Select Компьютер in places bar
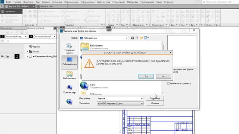This screenshot has height=134, width=239. tap(69, 89)
